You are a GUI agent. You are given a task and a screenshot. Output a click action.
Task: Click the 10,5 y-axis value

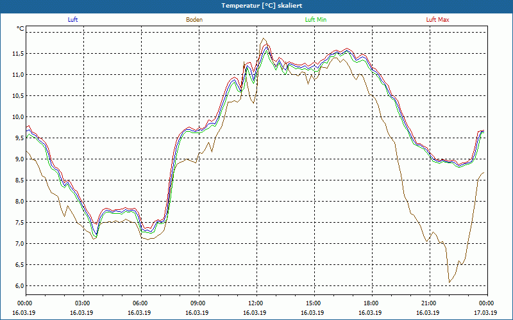coord(18,95)
